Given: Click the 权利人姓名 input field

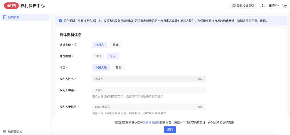Looking at the screenshot, I should tap(145, 79).
